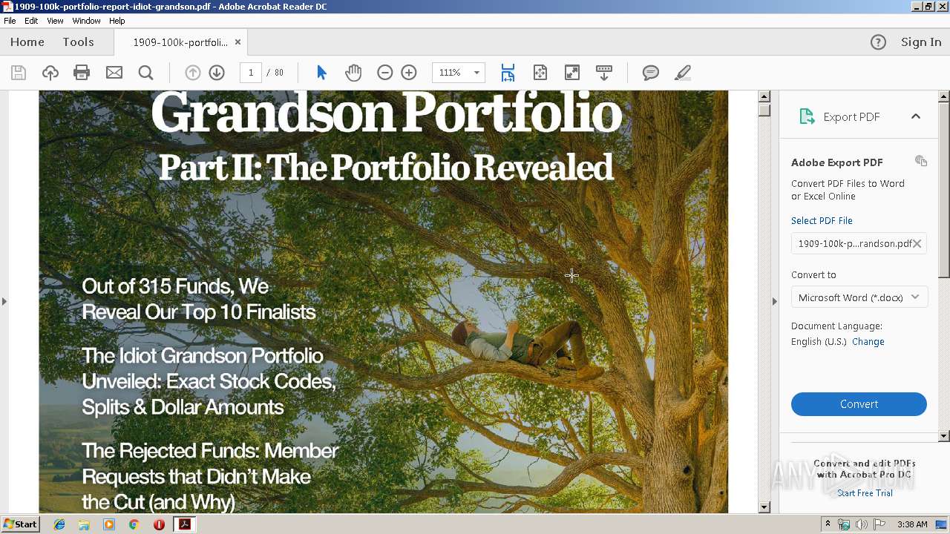This screenshot has height=534, width=950.
Task: Activate the Hand pan tool
Action: [x=353, y=73]
